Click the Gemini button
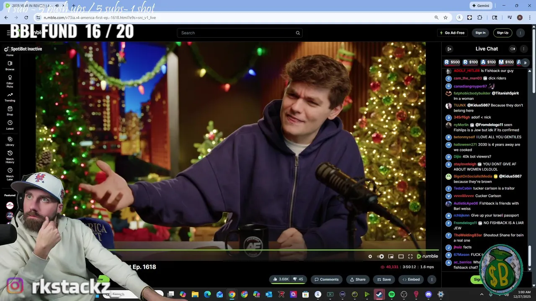This screenshot has height=301, width=536. tap(481, 6)
